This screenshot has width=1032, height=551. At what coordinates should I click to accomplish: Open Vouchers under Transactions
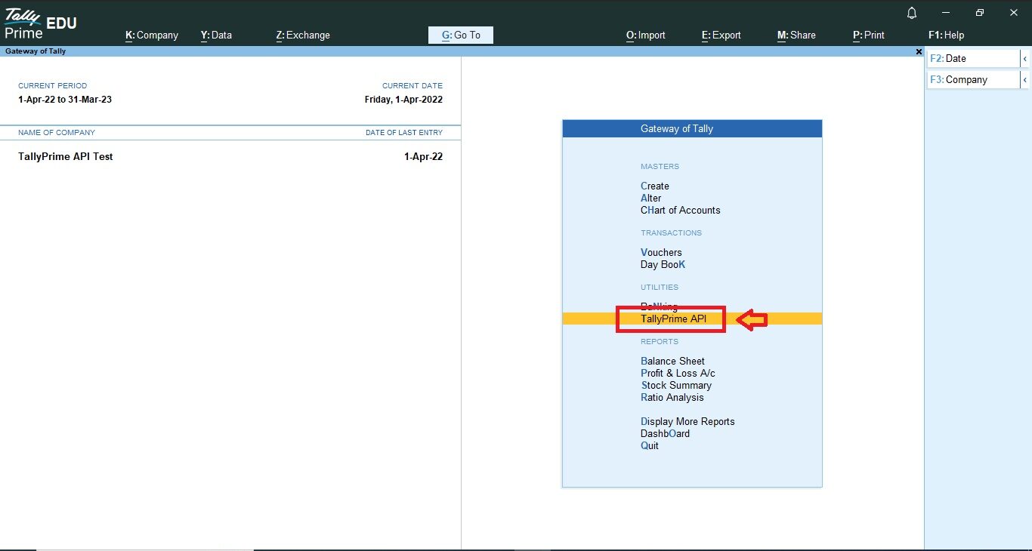tap(661, 252)
